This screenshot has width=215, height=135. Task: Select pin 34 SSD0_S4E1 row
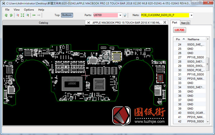[190, 87]
